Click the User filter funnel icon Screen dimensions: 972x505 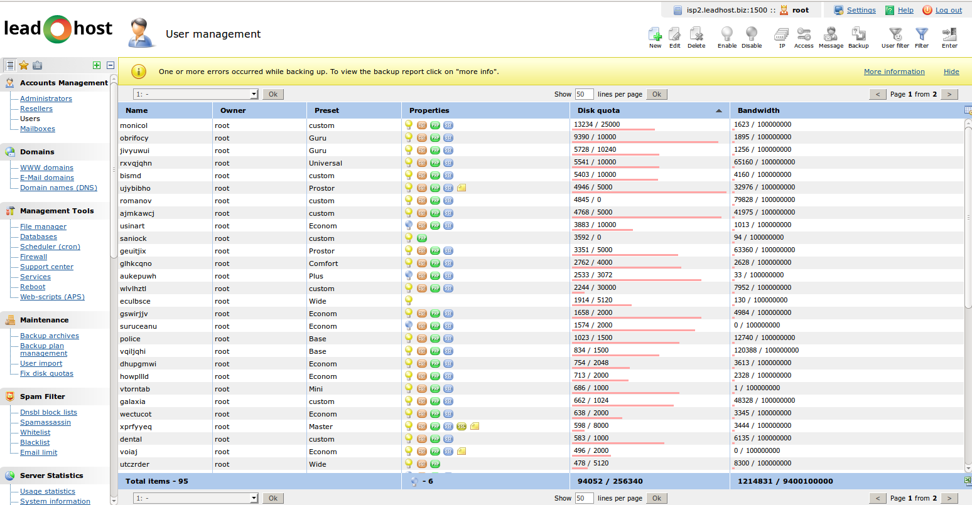(895, 35)
